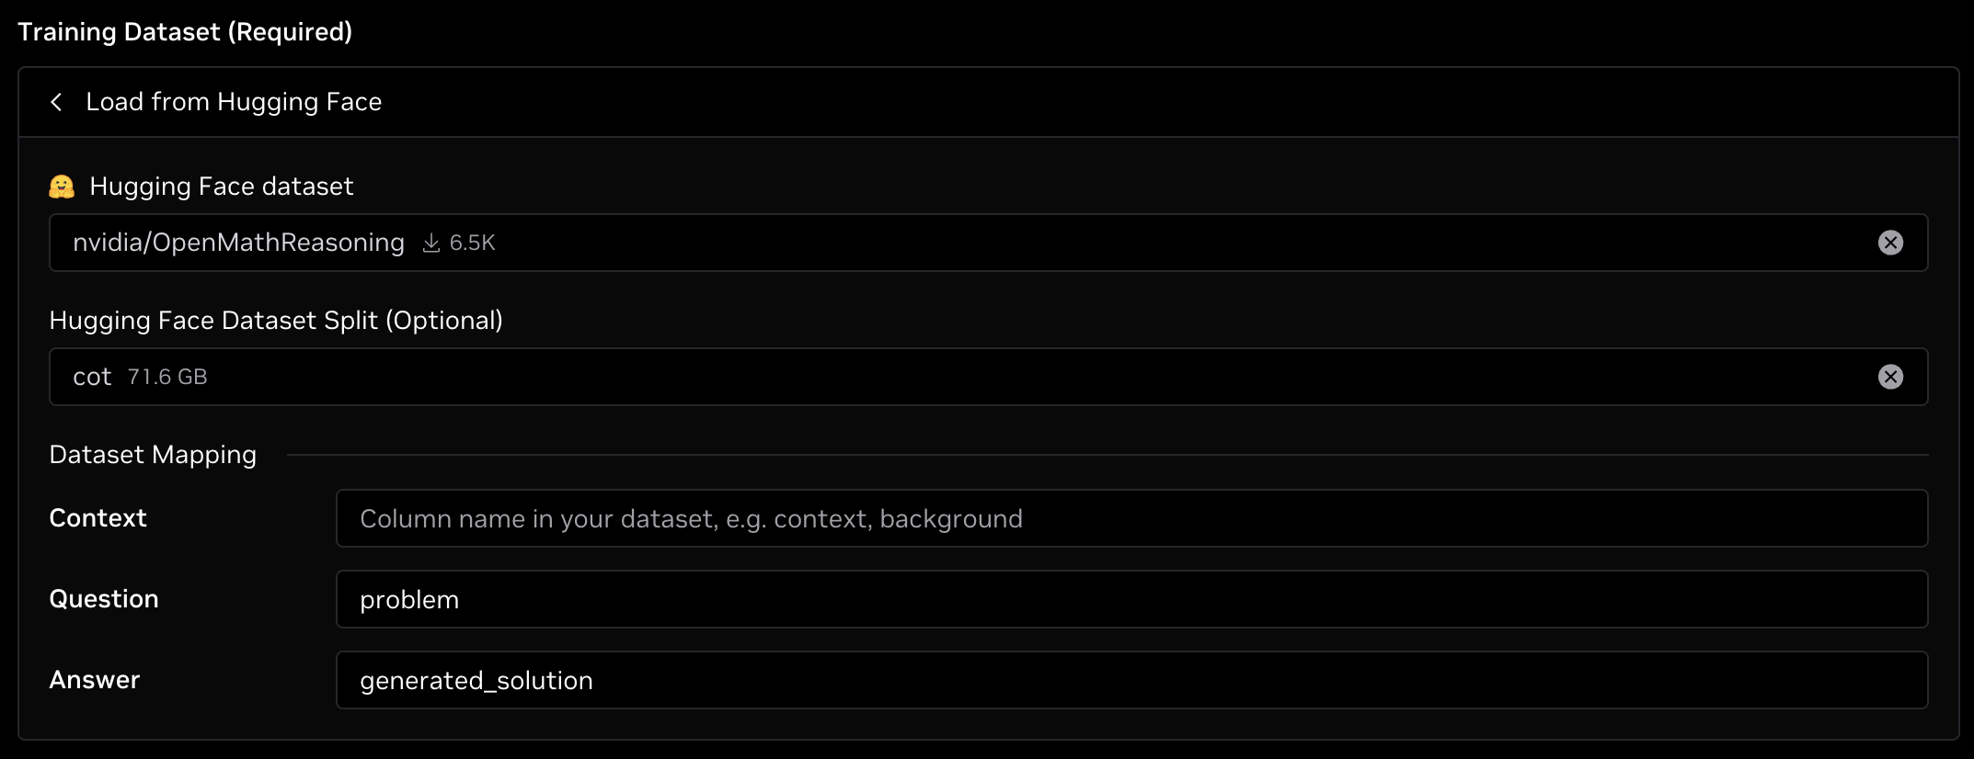The image size is (1974, 759).
Task: Click the Context column mapping field
Action: point(1039,518)
